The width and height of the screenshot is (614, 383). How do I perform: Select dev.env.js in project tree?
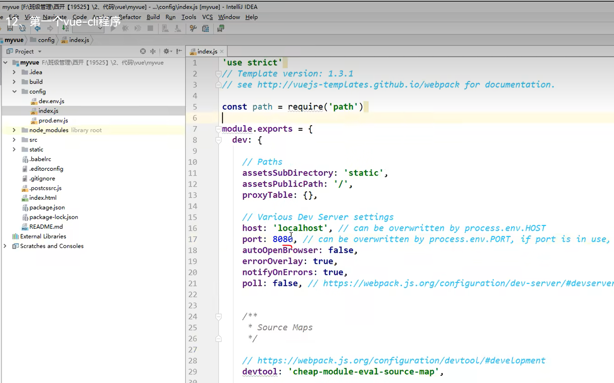click(x=51, y=101)
